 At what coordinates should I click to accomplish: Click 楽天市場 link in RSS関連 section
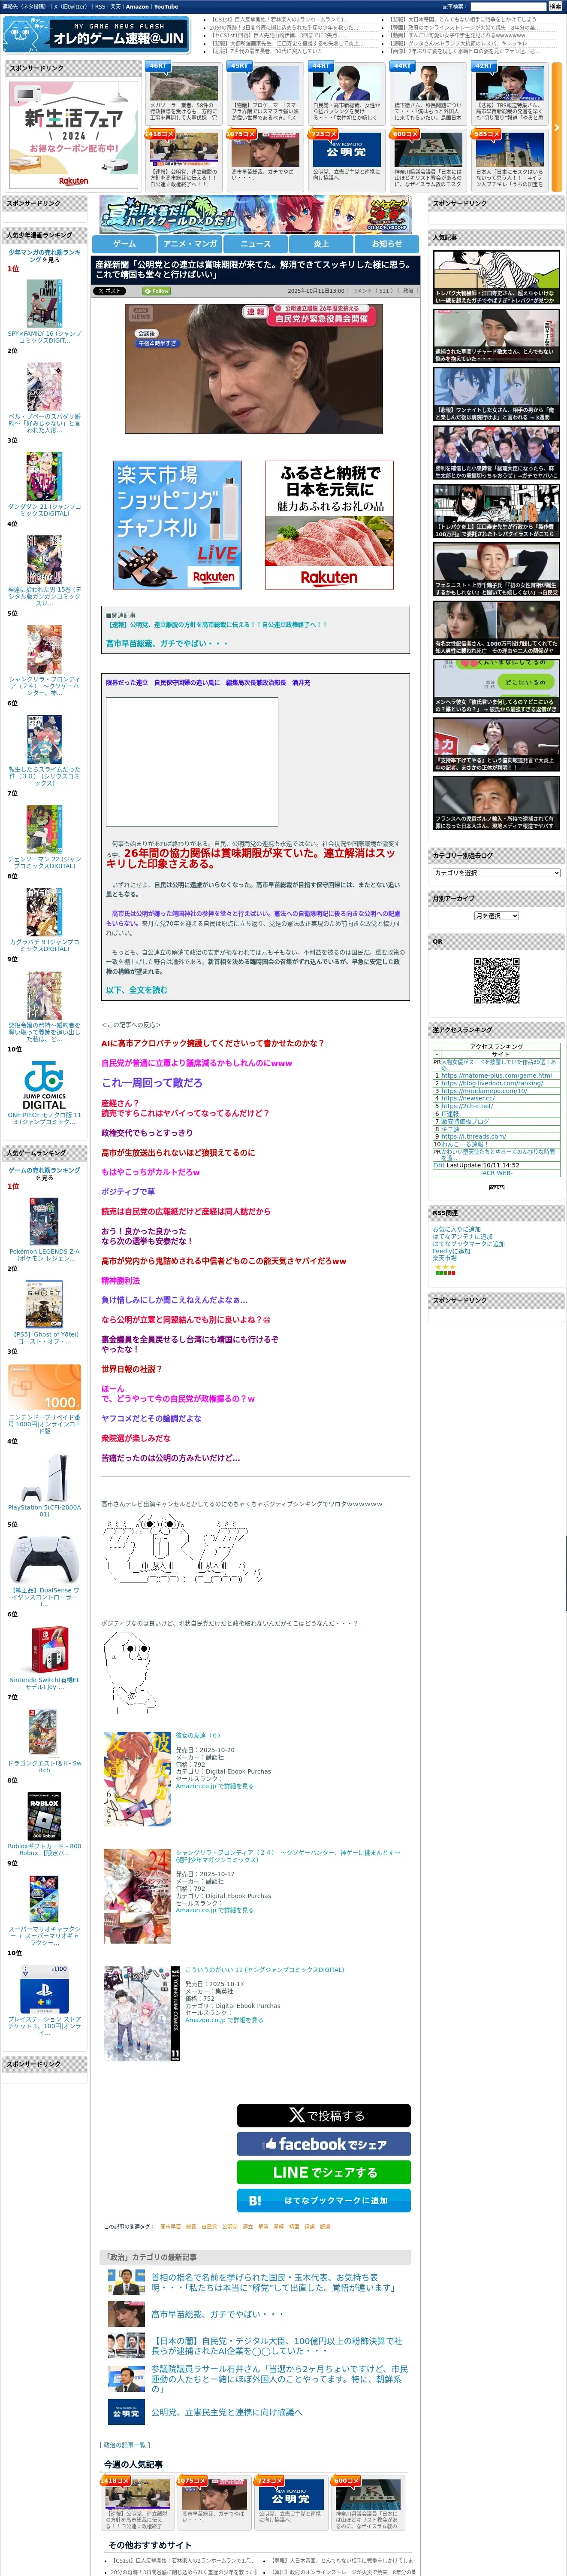(444, 1258)
